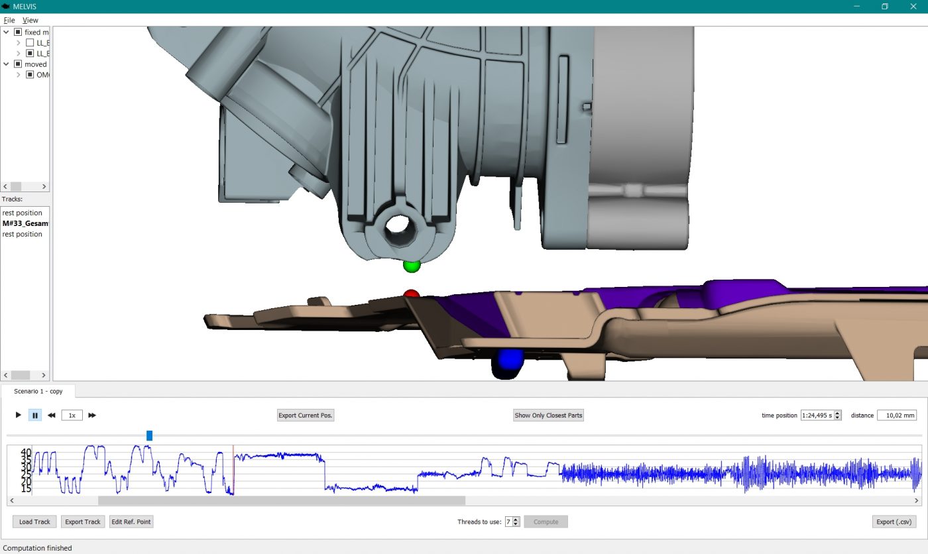The width and height of the screenshot is (928, 554).
Task: Select the blue sphere reference point
Action: pos(507,361)
